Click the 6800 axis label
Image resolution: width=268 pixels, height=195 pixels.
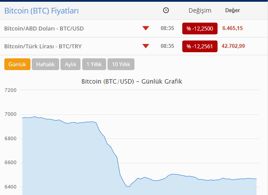(x=10, y=138)
